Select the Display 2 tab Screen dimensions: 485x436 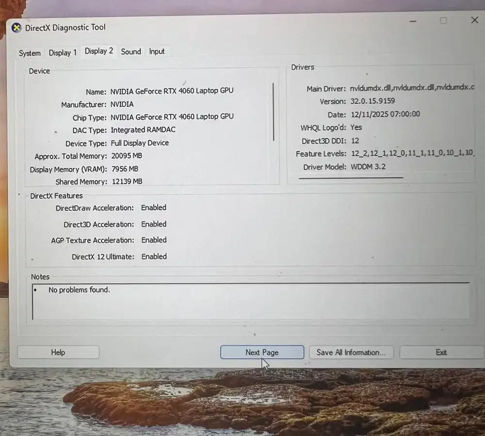pyautogui.click(x=99, y=51)
